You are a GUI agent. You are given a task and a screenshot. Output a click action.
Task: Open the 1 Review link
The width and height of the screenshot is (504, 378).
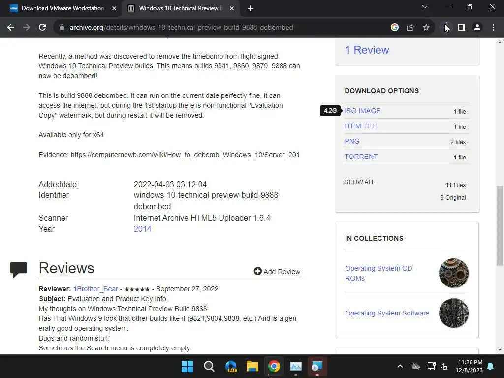click(x=367, y=50)
